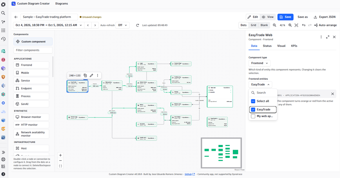Save the diagram
340x178 pixels.
click(x=285, y=17)
